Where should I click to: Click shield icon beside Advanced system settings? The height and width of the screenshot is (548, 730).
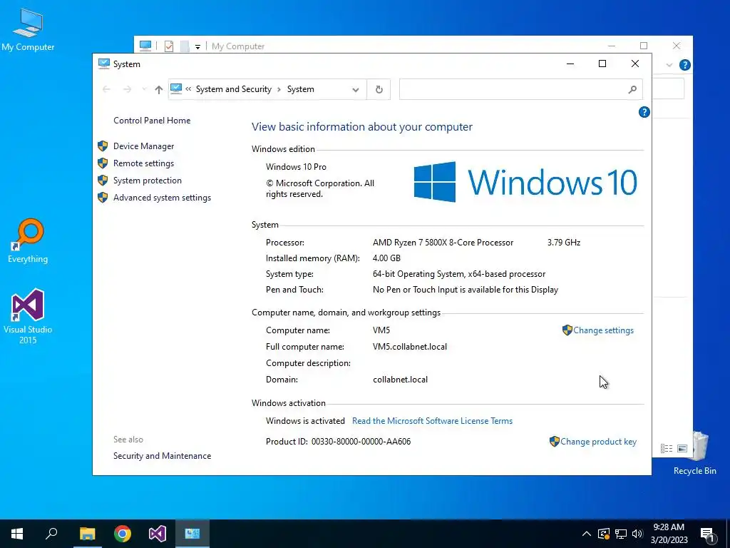(103, 198)
